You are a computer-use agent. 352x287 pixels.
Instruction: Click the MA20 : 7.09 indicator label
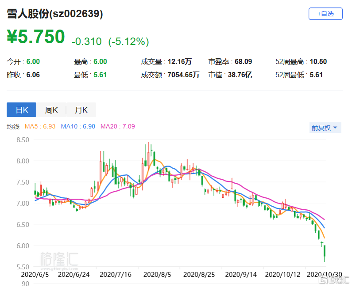[x=118, y=126]
